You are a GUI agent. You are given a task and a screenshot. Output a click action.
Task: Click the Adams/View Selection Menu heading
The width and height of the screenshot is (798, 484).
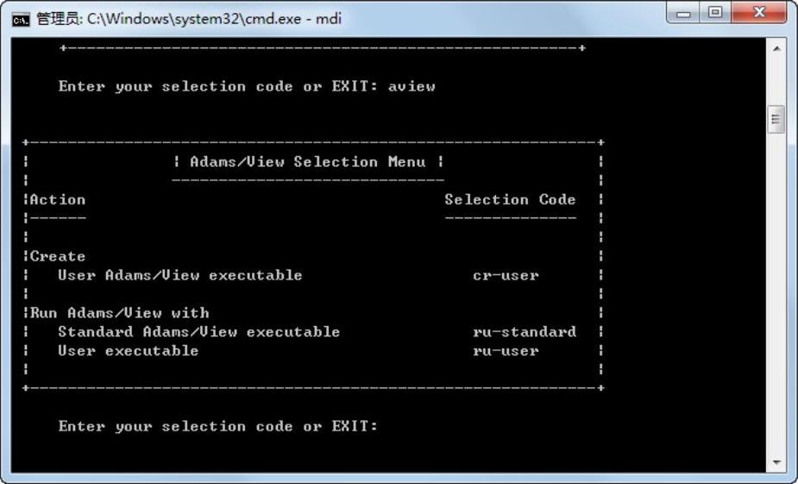307,162
